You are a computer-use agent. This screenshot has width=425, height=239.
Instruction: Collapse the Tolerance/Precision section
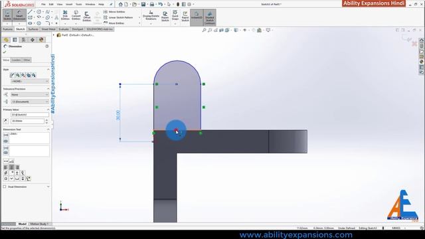pos(48,89)
